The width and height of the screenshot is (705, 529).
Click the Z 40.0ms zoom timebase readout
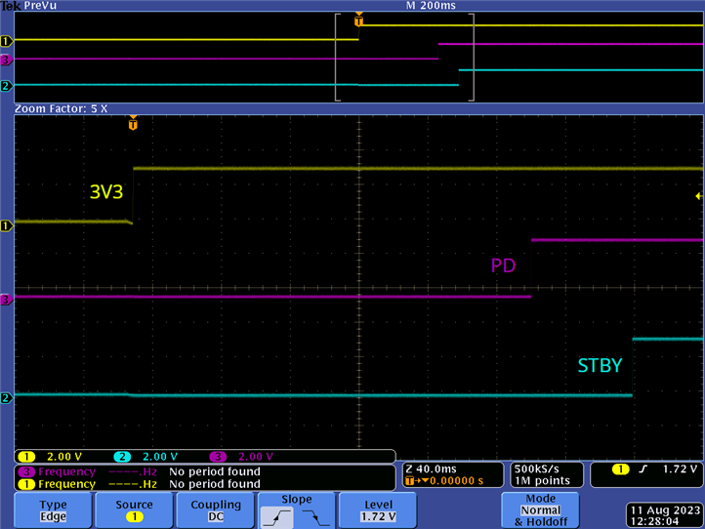click(x=431, y=468)
